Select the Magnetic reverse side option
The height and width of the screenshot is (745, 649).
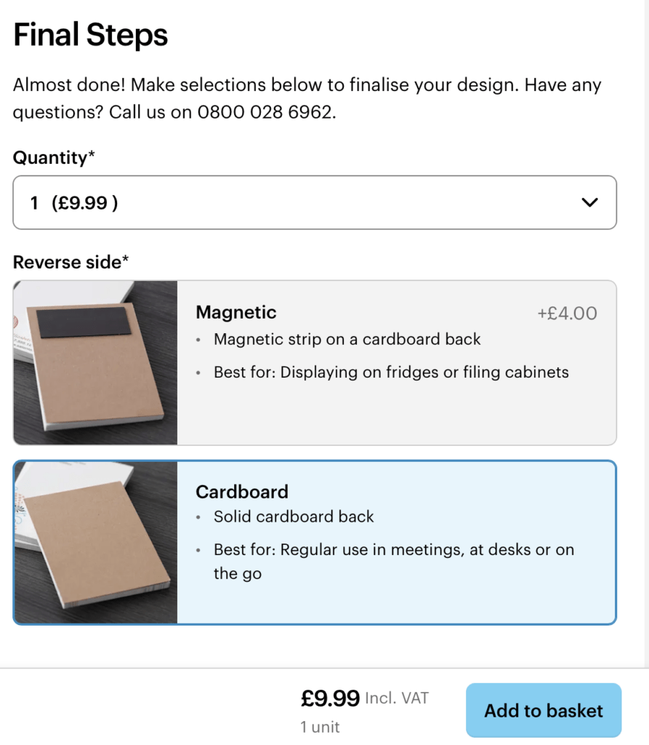(x=315, y=362)
